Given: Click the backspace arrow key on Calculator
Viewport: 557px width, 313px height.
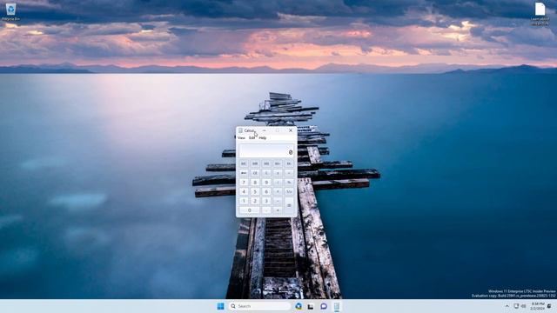Looking at the screenshot, I should coord(244,173).
